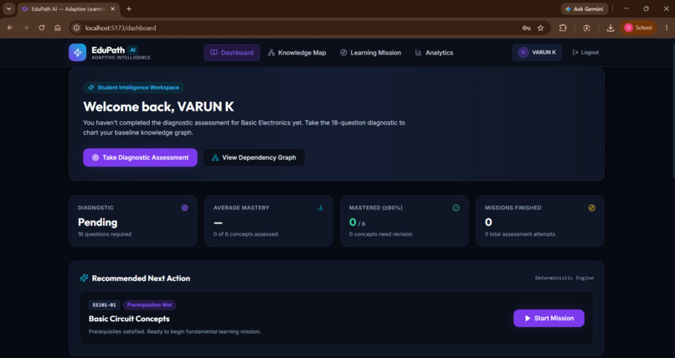Click the Mastered 0/6 count

pos(358,222)
